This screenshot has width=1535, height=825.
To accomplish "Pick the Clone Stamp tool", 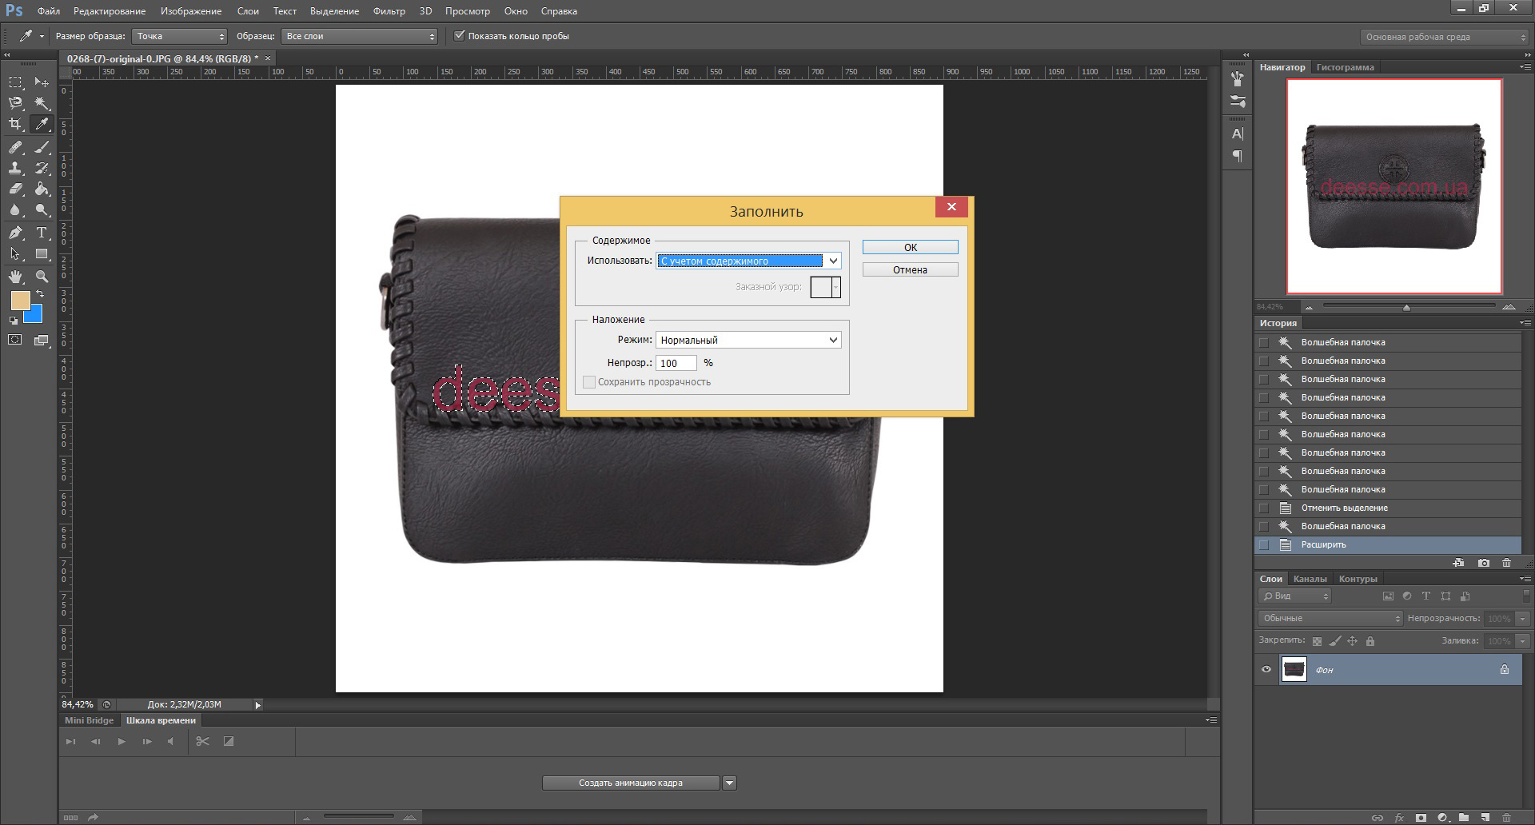I will tap(15, 168).
